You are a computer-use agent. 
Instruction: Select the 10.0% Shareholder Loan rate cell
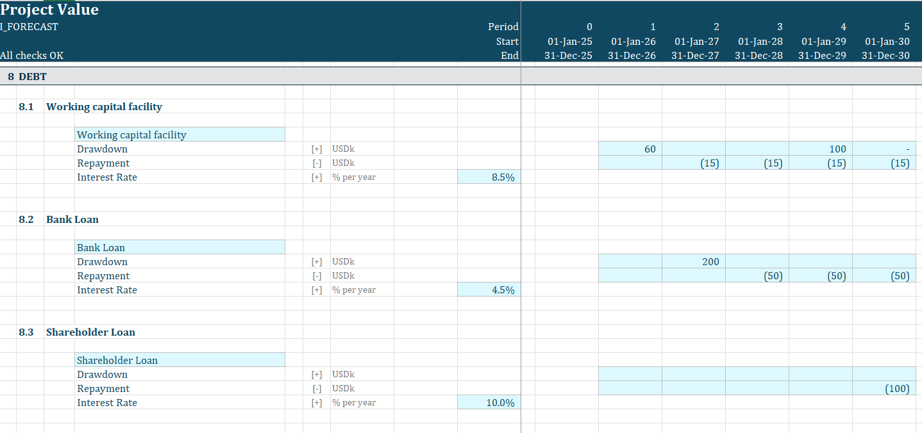point(489,402)
